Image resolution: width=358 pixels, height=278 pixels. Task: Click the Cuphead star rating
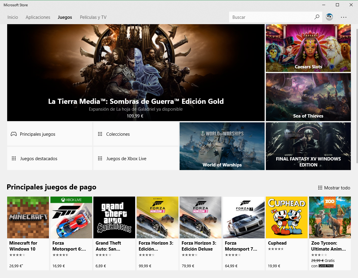pos(276,249)
